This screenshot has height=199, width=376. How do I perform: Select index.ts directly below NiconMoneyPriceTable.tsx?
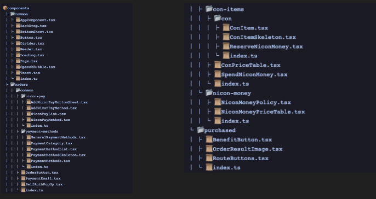point(235,121)
